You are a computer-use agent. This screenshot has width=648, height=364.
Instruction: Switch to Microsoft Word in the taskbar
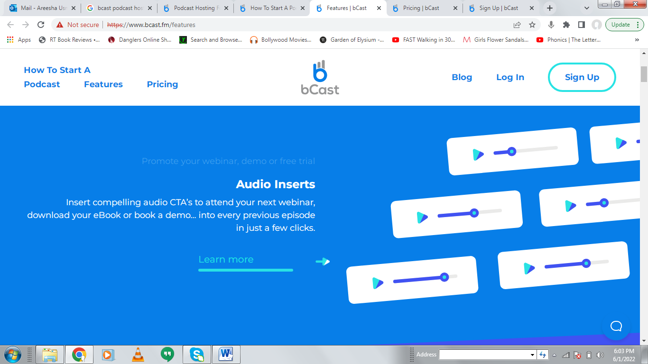[226, 355]
